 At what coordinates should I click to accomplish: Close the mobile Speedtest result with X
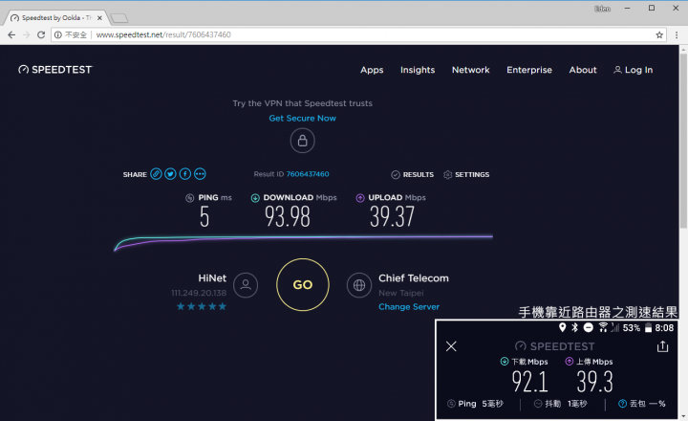(x=451, y=346)
